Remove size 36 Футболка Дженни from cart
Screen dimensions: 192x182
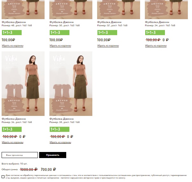tap(12, 142)
